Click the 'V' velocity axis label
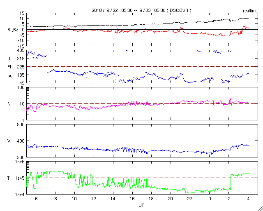Screen dimensions: 263x211 9,141
